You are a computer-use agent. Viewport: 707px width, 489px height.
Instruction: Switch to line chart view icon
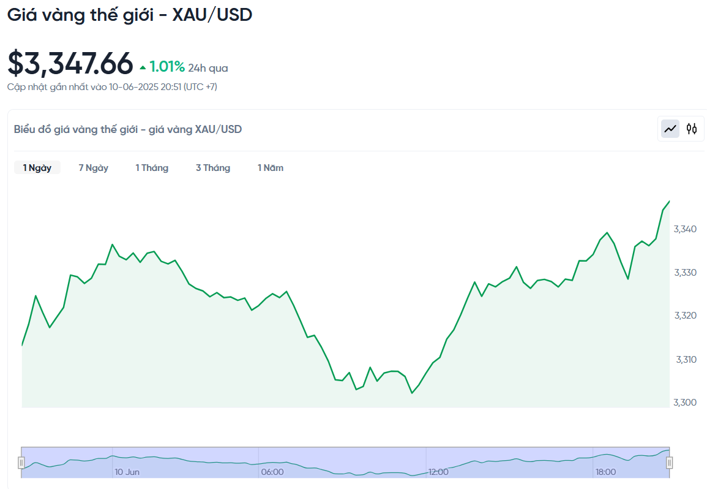click(670, 129)
